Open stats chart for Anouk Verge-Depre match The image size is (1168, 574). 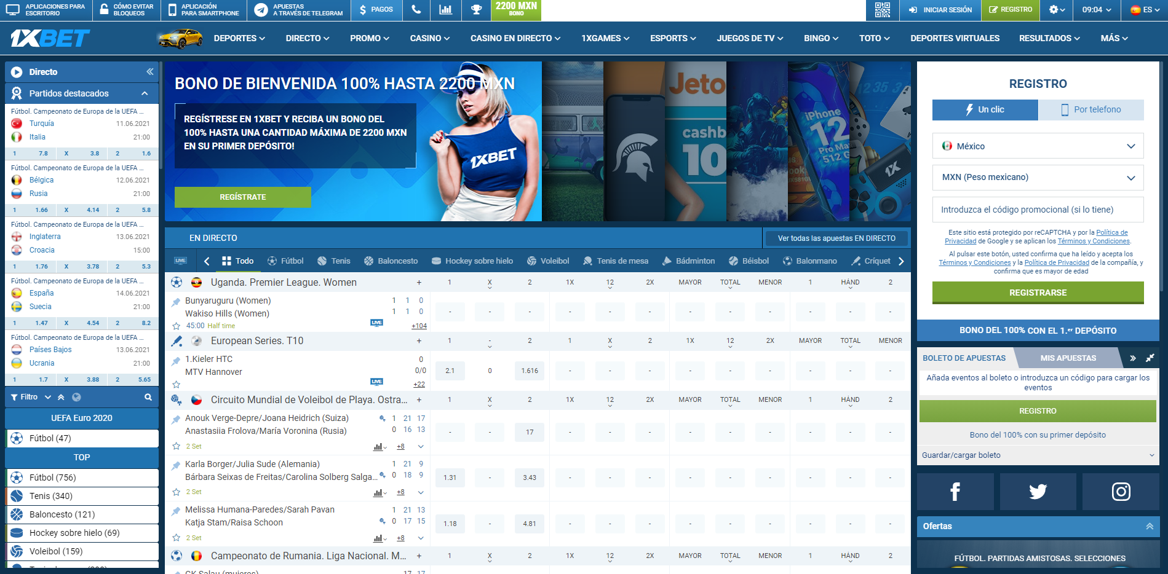point(379,447)
